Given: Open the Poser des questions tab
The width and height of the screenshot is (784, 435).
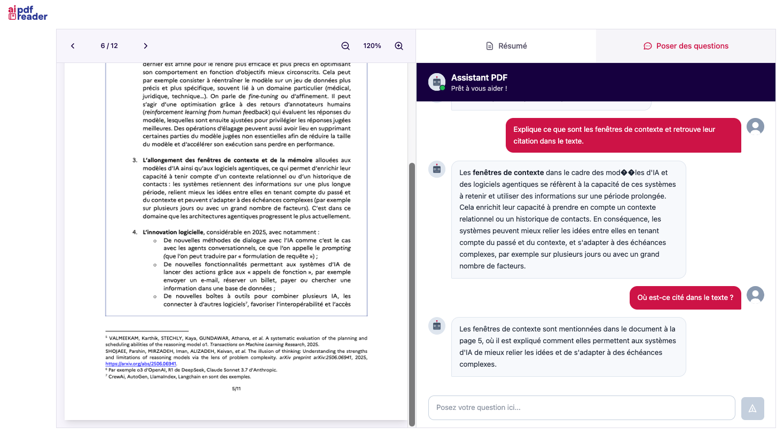Looking at the screenshot, I should pyautogui.click(x=686, y=46).
